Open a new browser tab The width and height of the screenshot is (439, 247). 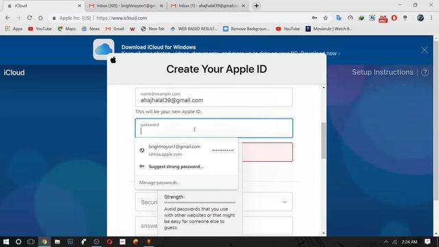[x=257, y=5]
